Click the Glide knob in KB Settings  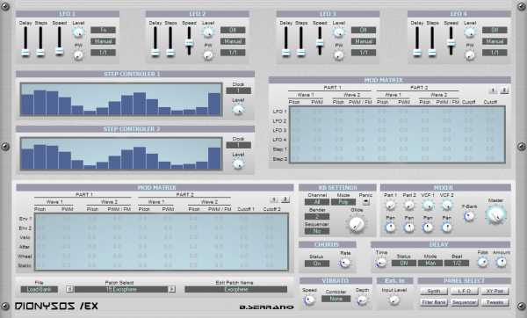[357, 224]
